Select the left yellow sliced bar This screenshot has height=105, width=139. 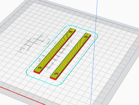pos(55,51)
